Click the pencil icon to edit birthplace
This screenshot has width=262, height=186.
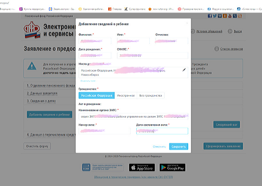pos(184,70)
